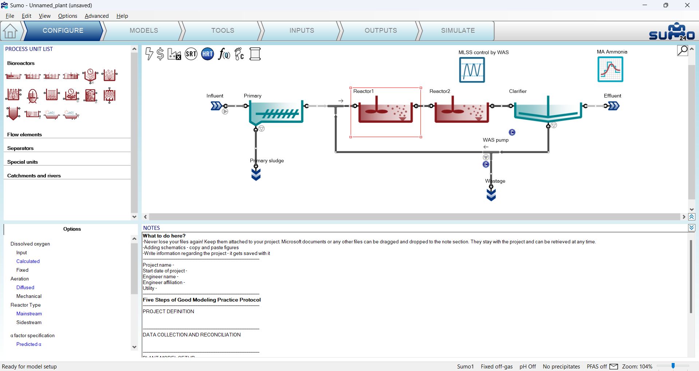
Task: Select Predicted α factor option
Action: (29, 344)
